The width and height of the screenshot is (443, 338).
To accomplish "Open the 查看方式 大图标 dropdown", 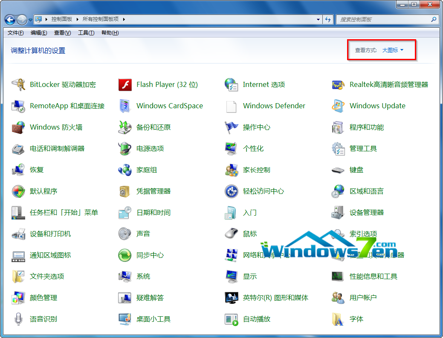I will point(393,50).
